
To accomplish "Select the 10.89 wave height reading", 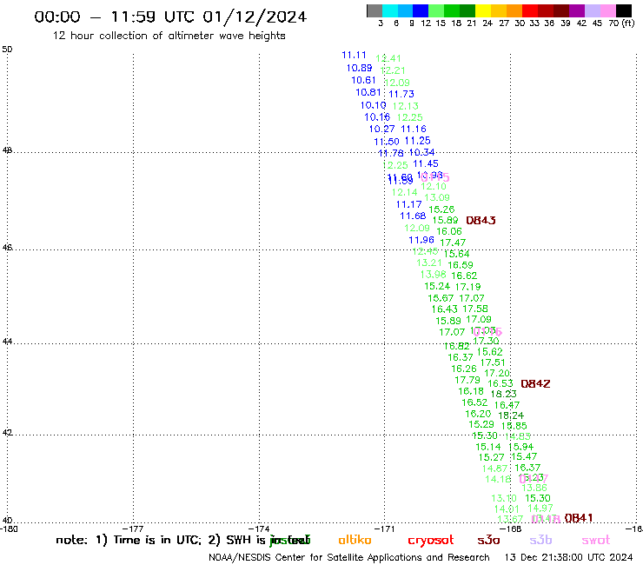I will [359, 68].
